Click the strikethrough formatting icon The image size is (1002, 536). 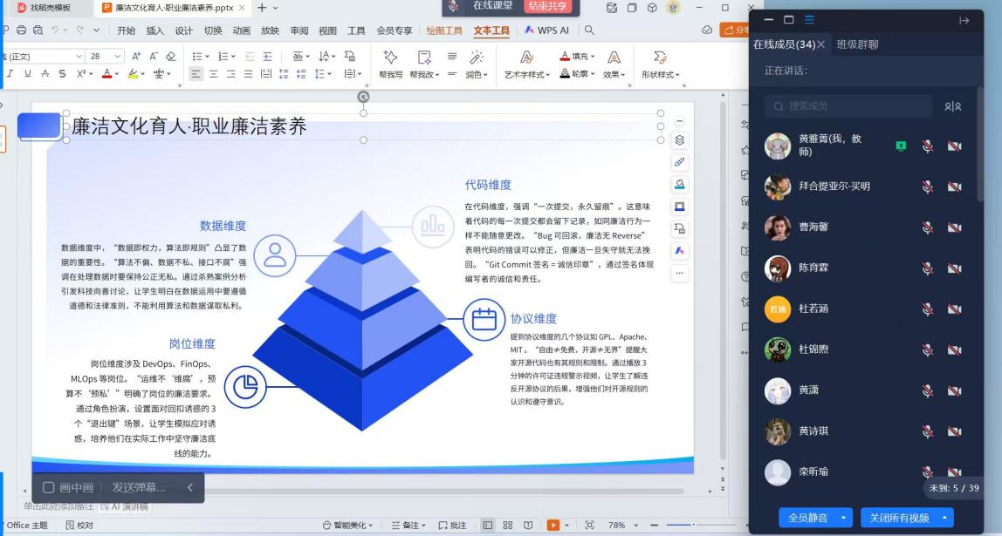click(45, 74)
